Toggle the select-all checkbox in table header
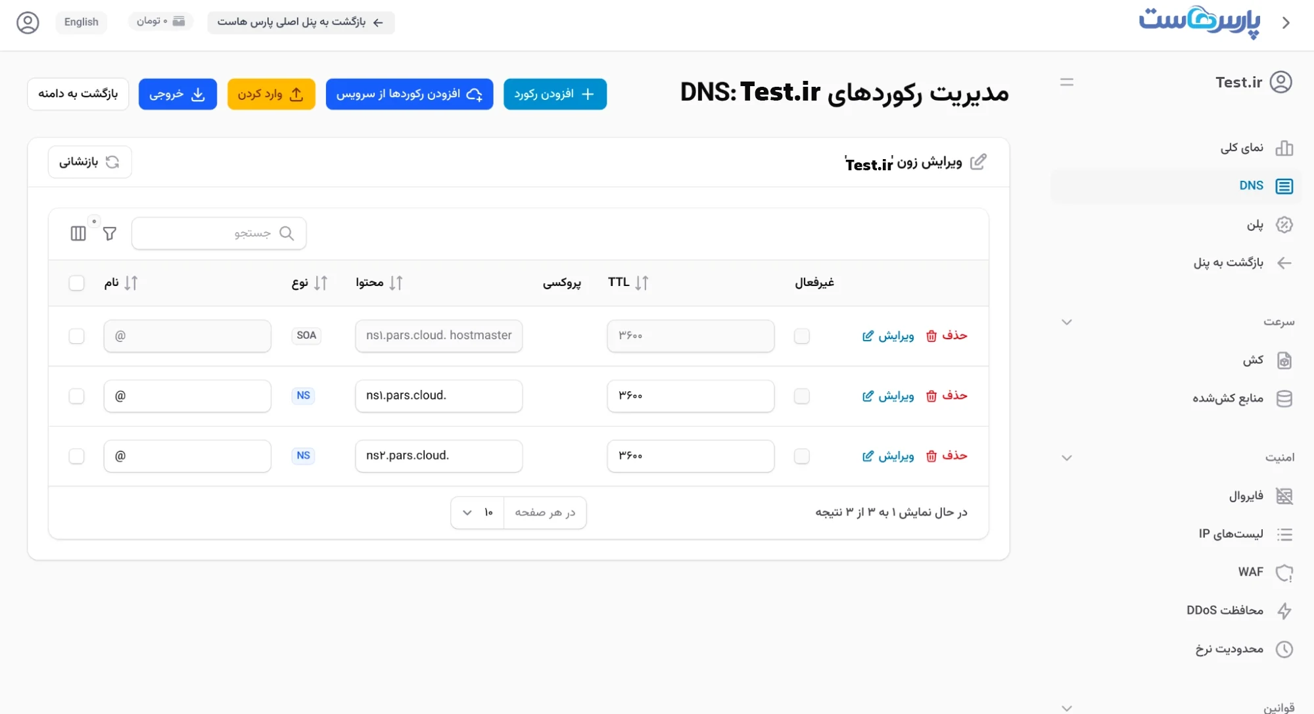This screenshot has height=714, width=1314. click(x=76, y=283)
